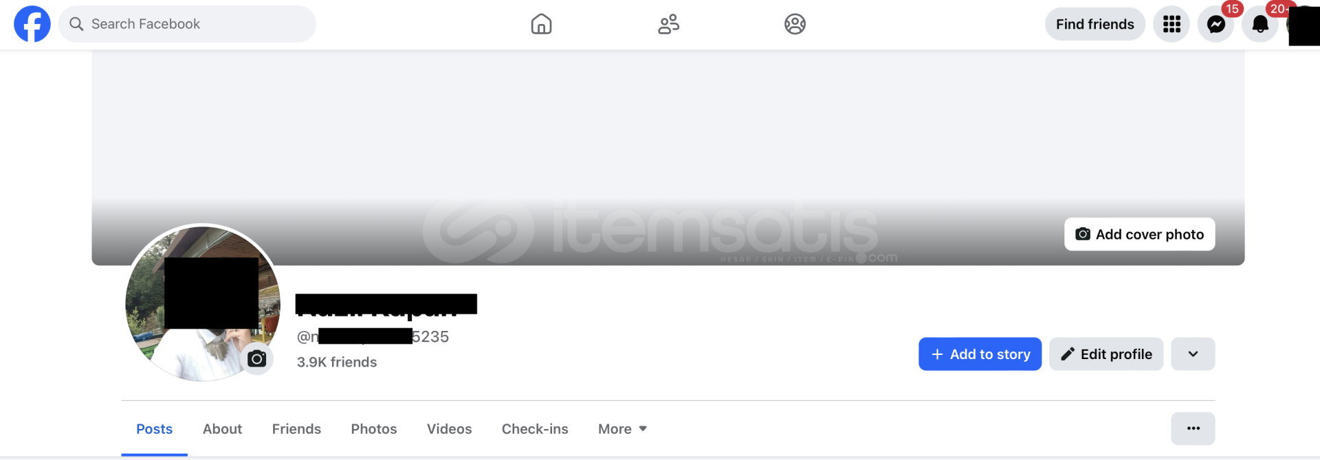Screen dimensions: 1320x460
Task: Open the Friends icon in top navigation
Action: (668, 24)
